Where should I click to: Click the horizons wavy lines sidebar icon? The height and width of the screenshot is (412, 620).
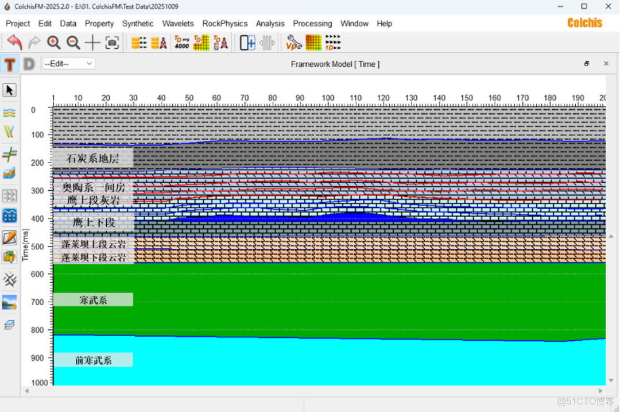click(x=10, y=113)
